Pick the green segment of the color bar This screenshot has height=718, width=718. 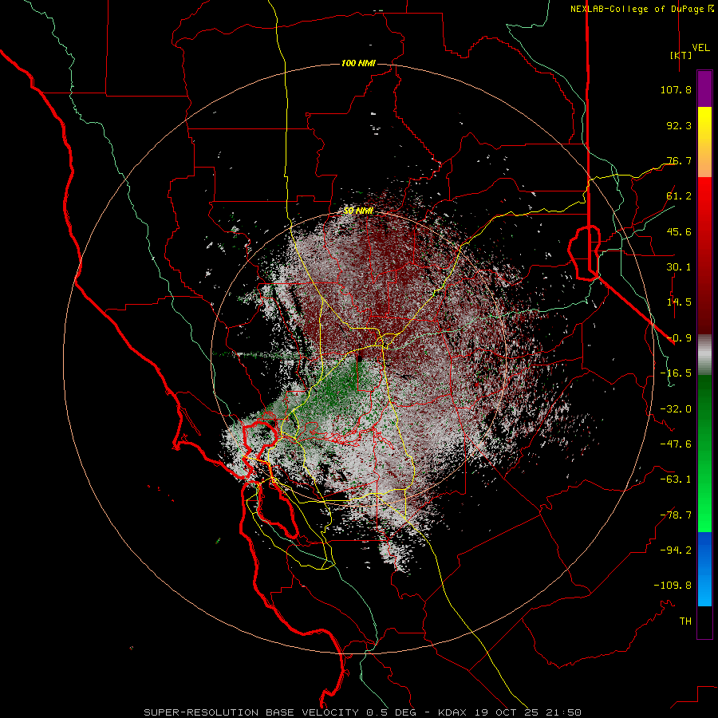[x=704, y=453]
